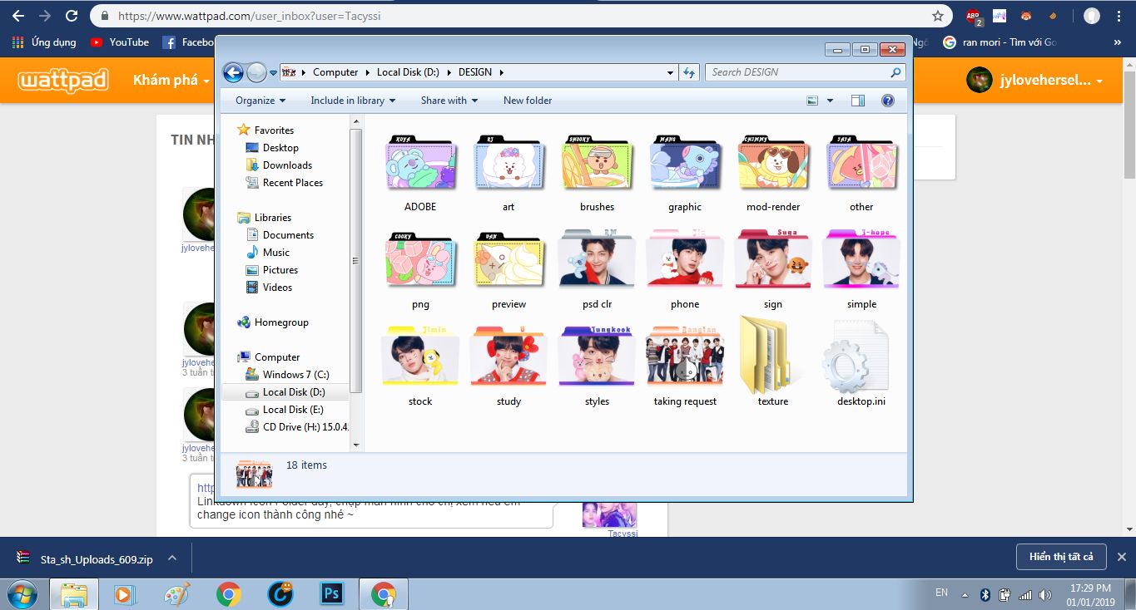Select the preview folder
This screenshot has width=1136, height=610.
508,270
